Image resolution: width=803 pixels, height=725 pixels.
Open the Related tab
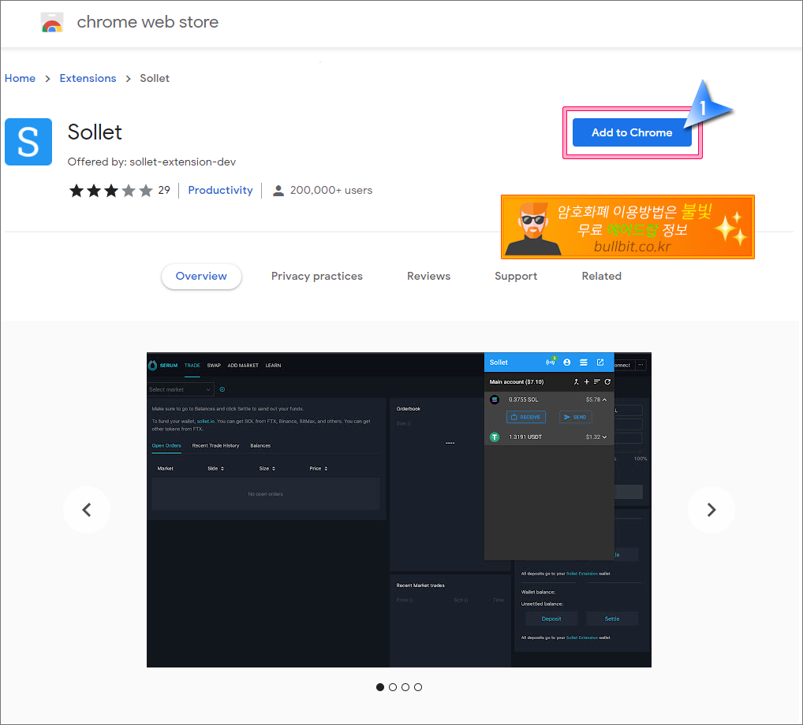point(601,277)
